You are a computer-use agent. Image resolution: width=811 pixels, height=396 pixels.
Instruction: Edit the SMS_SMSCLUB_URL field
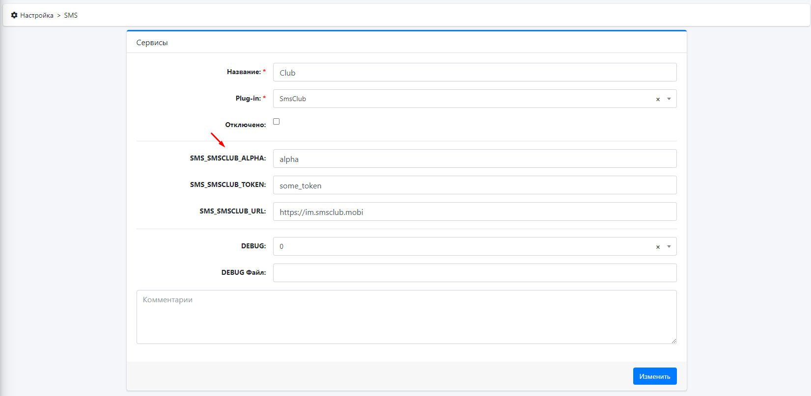click(x=475, y=211)
